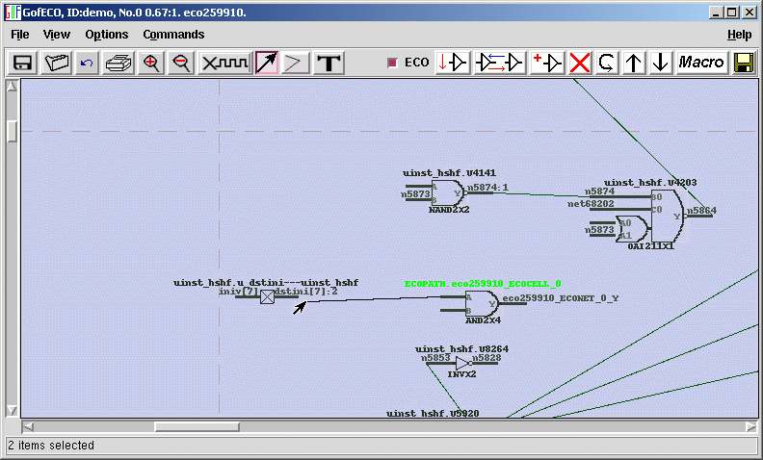This screenshot has width=763, height=460.
Task: Zoom out with the minus magnifier
Action: tap(180, 63)
